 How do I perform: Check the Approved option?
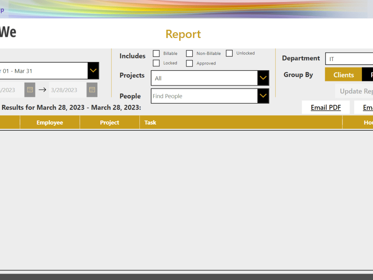coord(189,63)
